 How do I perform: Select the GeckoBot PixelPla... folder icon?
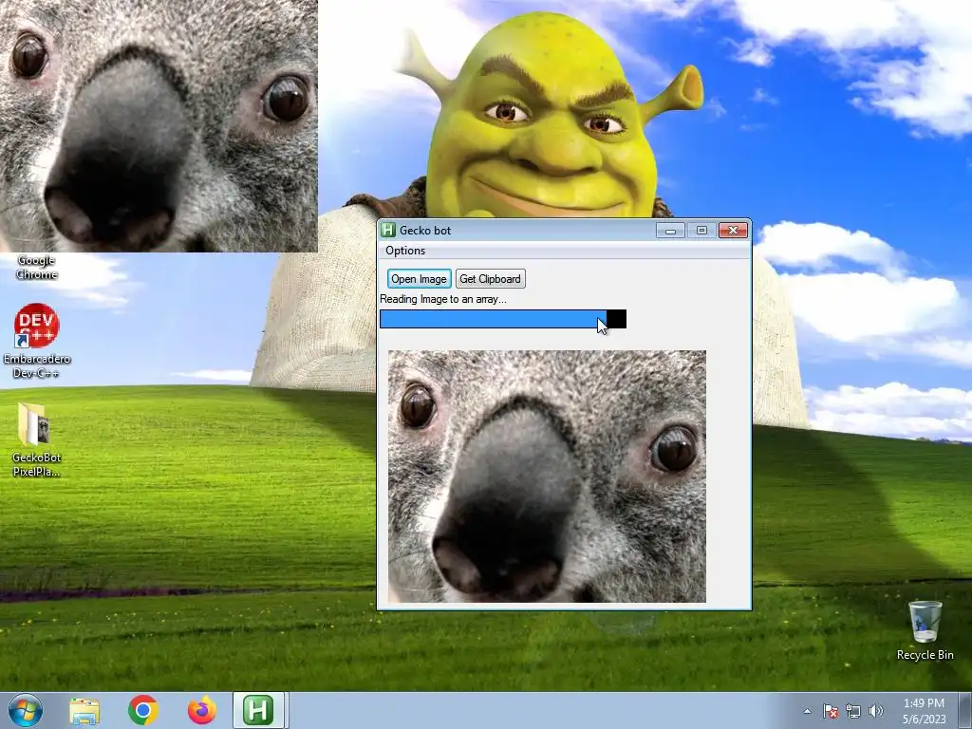pos(36,439)
